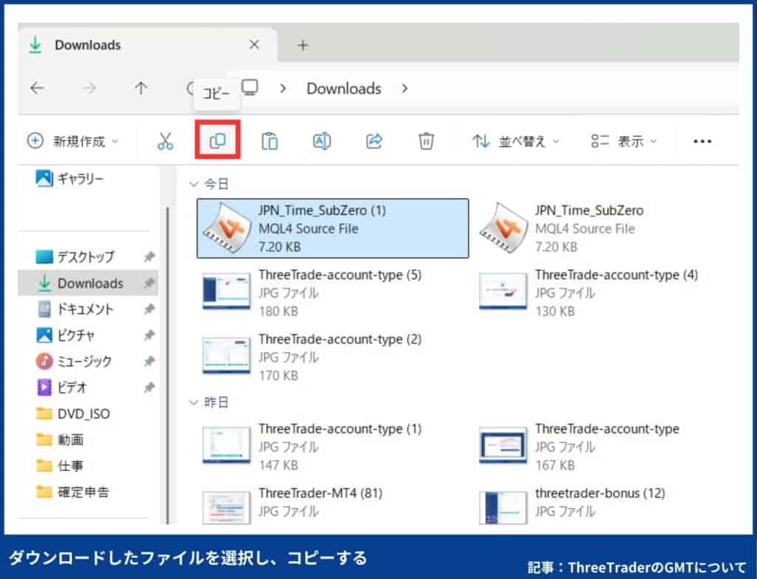Open the See more (...) toolbar icon

(x=702, y=140)
